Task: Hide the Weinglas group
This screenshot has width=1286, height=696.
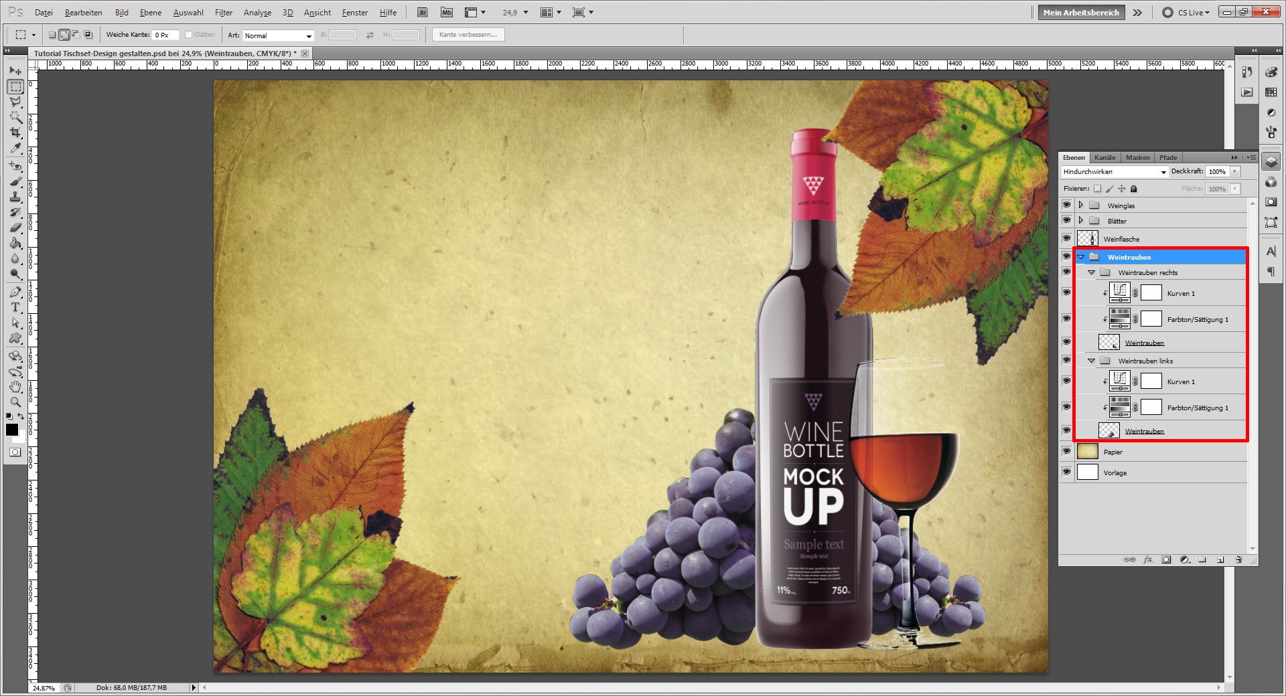Action: click(x=1066, y=205)
